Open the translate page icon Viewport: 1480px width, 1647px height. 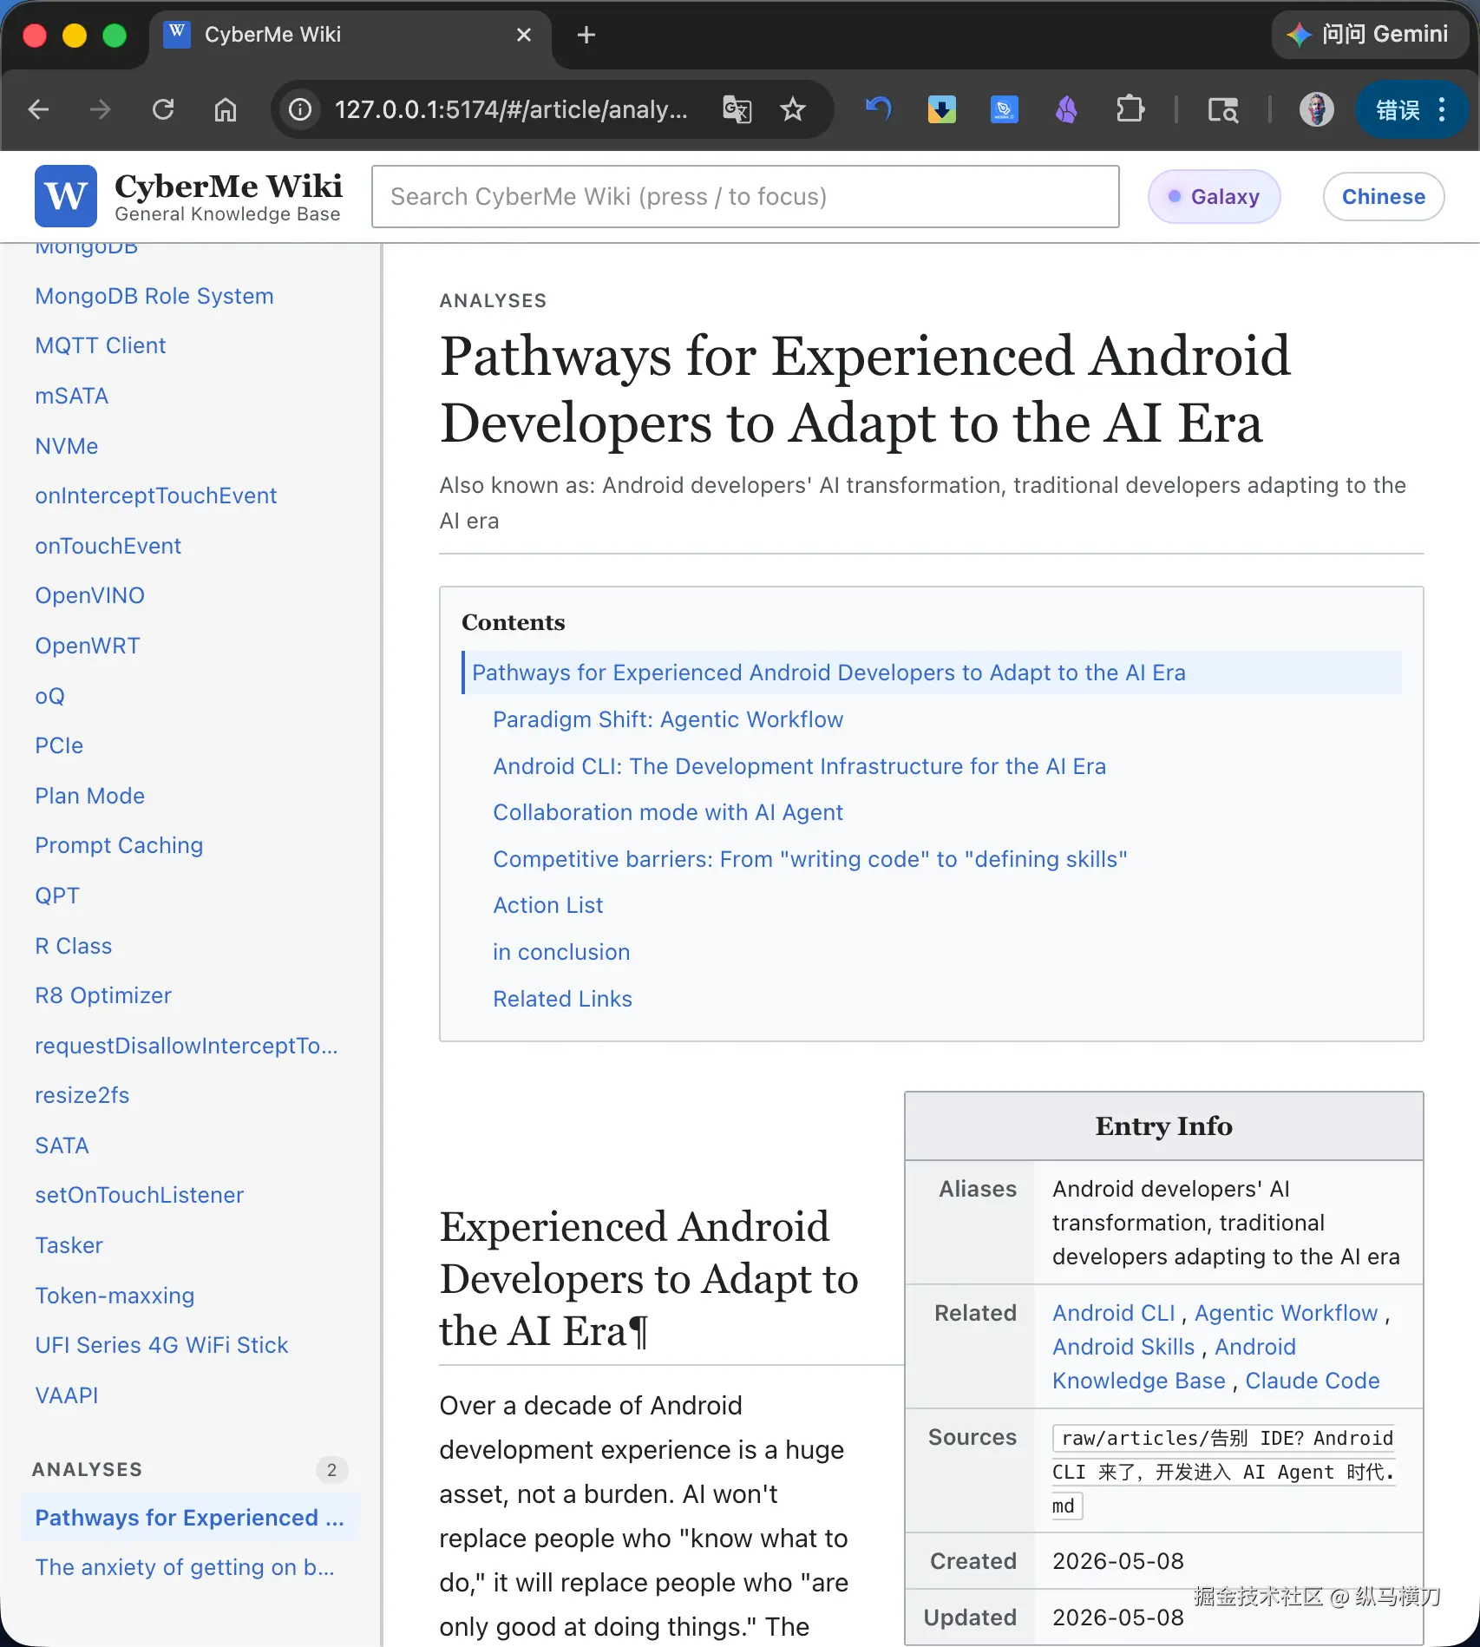coord(737,109)
